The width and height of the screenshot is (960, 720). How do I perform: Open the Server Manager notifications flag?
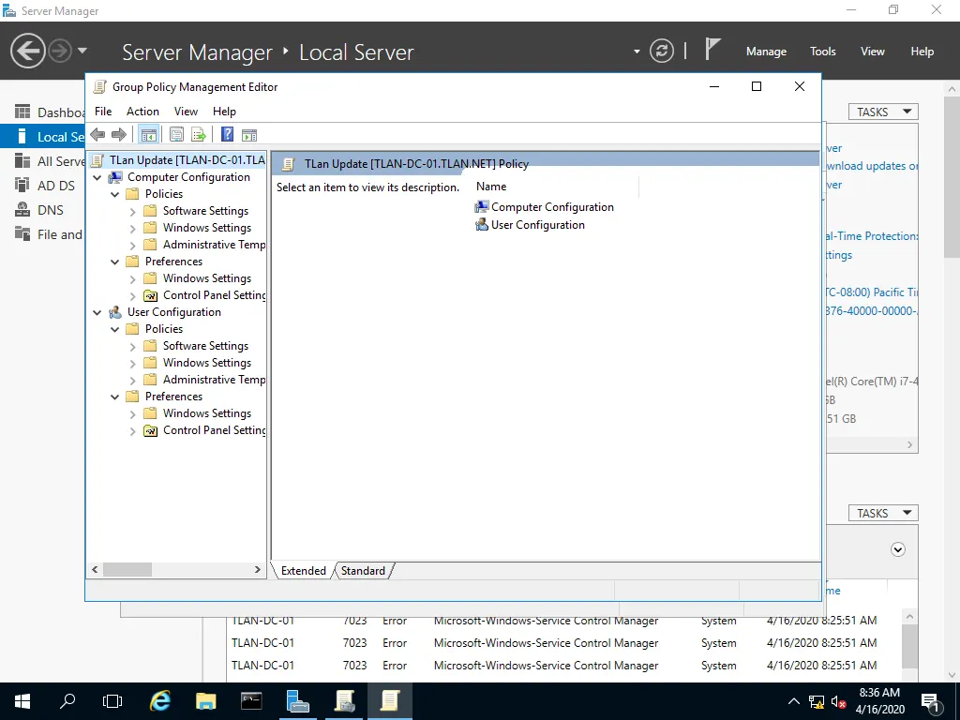click(x=712, y=50)
